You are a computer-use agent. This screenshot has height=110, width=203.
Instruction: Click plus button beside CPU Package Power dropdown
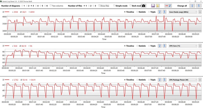[200, 79]
